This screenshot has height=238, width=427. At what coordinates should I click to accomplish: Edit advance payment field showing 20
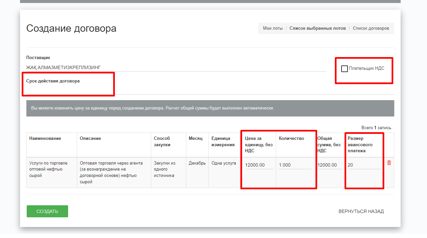(x=364, y=165)
